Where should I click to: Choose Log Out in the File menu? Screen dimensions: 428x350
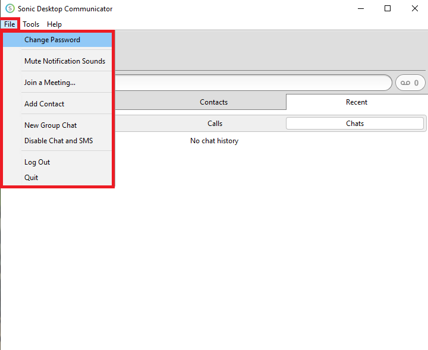tap(57, 162)
